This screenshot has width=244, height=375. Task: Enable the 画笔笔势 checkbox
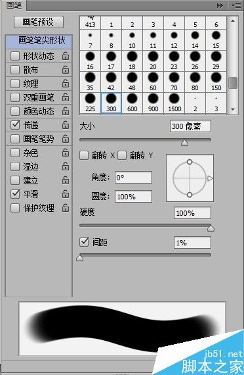[x=15, y=139]
